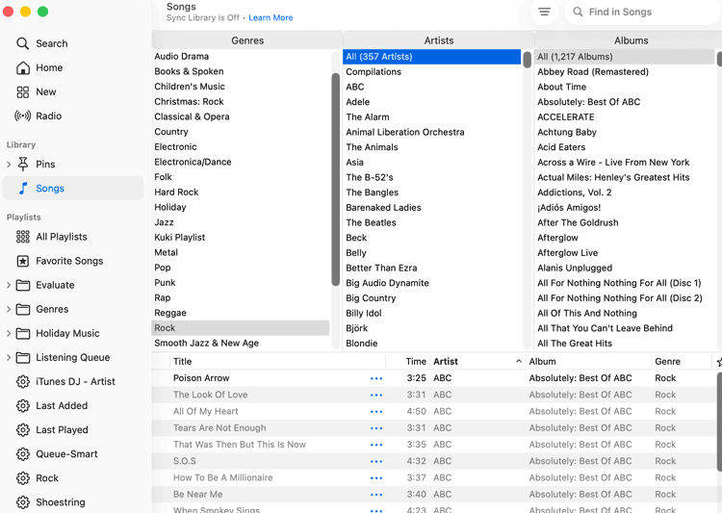Click the Genres folder icon in sidebar
722x513 pixels.
pos(22,309)
